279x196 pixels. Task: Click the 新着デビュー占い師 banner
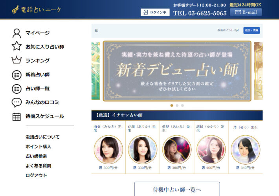tap(177, 71)
